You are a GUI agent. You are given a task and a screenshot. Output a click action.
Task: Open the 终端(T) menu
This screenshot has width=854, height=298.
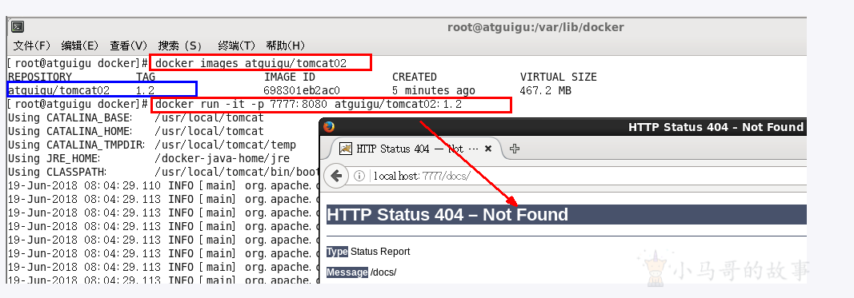pyautogui.click(x=236, y=46)
